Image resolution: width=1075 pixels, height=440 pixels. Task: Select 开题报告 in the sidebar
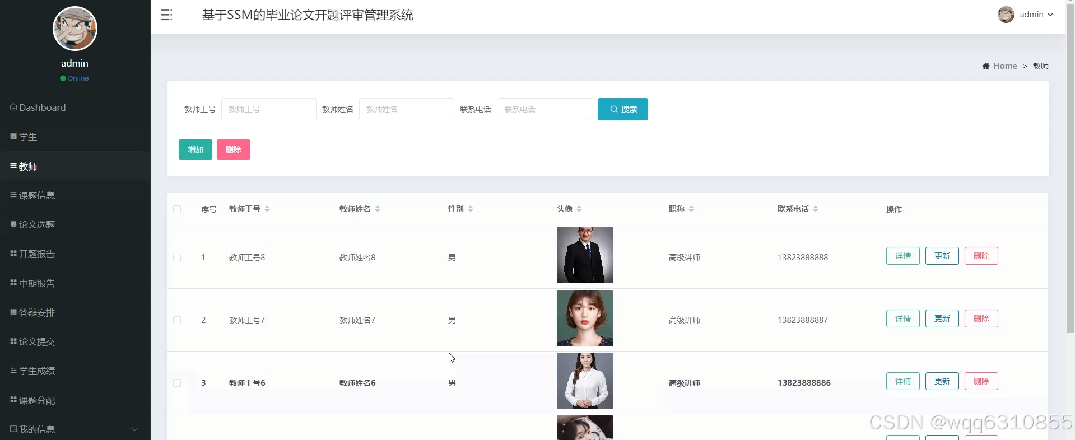[x=75, y=254]
